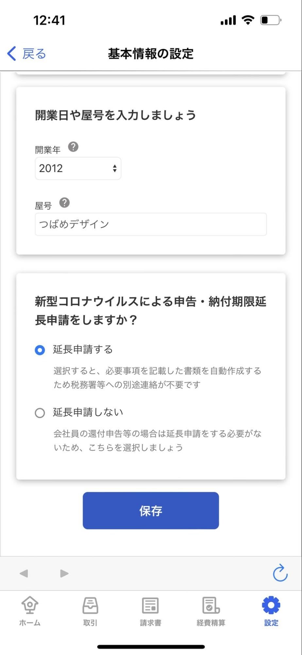This screenshot has height=655, width=302.
Task: Tap the 延長申請する option label
Action: 83,350
